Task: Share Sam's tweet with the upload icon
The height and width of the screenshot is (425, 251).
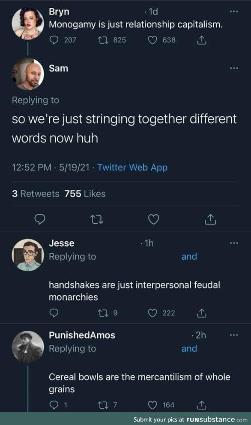Action: coord(210,219)
